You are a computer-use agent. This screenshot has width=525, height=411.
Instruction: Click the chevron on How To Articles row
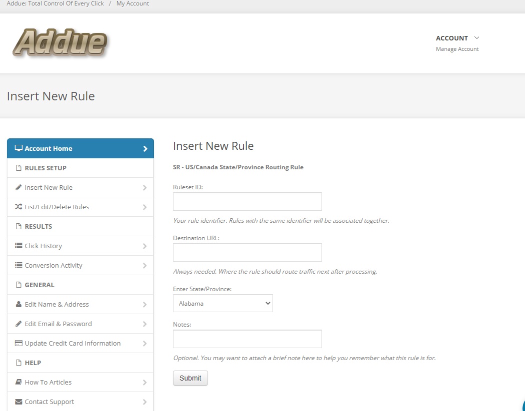tap(144, 382)
